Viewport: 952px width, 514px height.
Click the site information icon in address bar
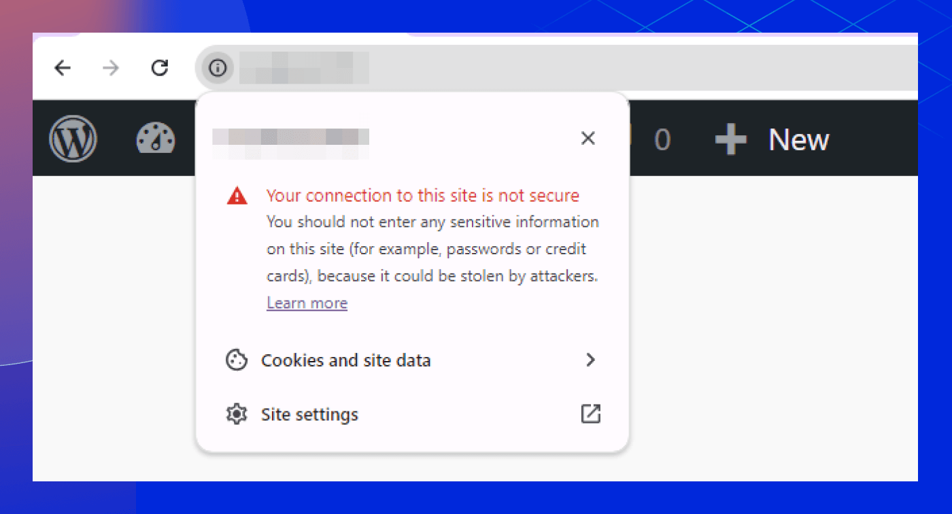pyautogui.click(x=217, y=68)
